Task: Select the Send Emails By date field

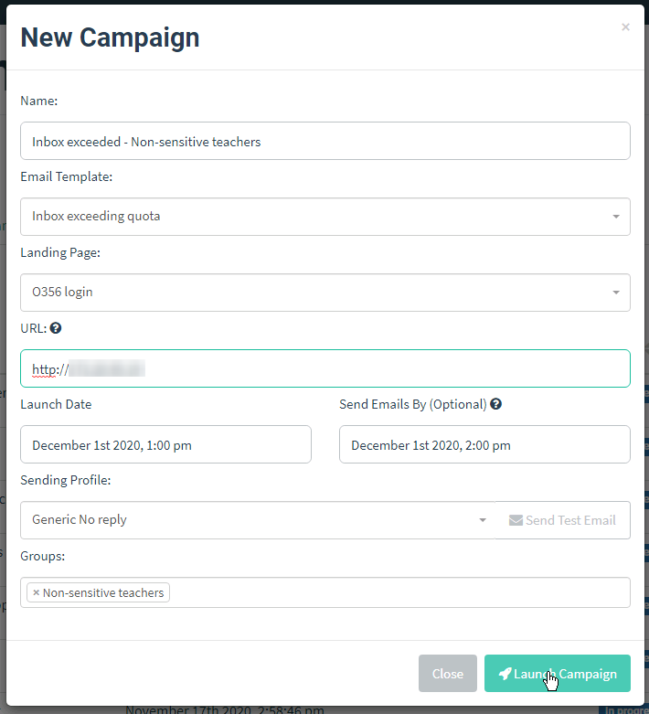Action: click(484, 444)
